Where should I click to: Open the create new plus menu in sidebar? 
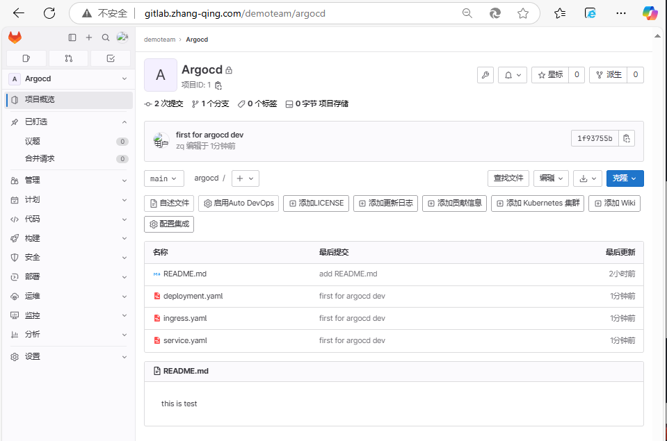(x=89, y=38)
